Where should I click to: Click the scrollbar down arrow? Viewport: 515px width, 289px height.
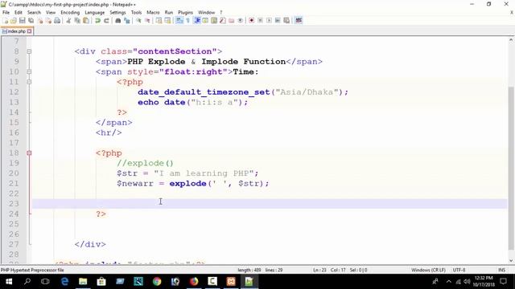coord(511,261)
